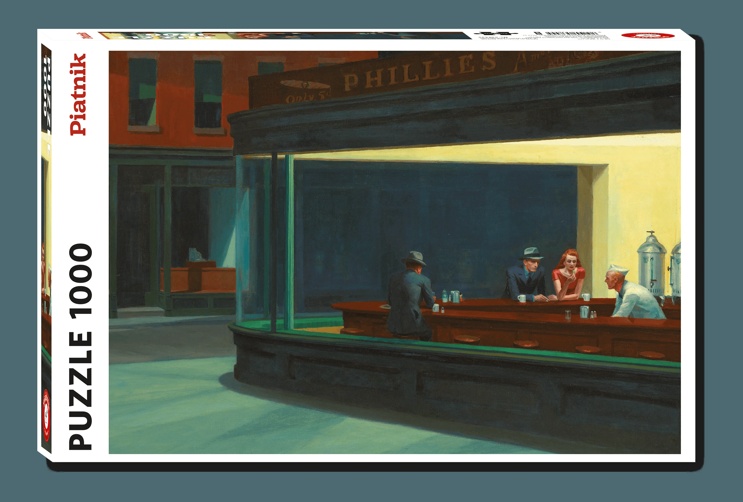Click the red Piatnik logo text
The height and width of the screenshot is (502, 743).
pos(78,95)
